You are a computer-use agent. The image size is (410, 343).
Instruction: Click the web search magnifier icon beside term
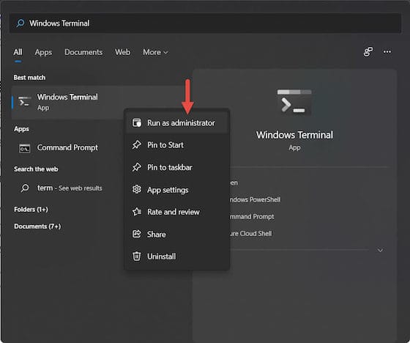pyautogui.click(x=25, y=188)
